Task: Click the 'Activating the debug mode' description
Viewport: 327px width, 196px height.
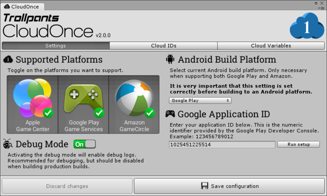Action: 76,161
